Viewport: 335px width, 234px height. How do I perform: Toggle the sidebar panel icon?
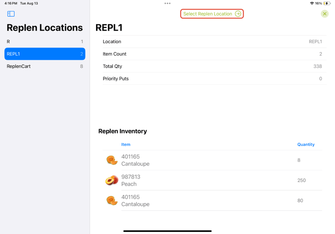11,14
